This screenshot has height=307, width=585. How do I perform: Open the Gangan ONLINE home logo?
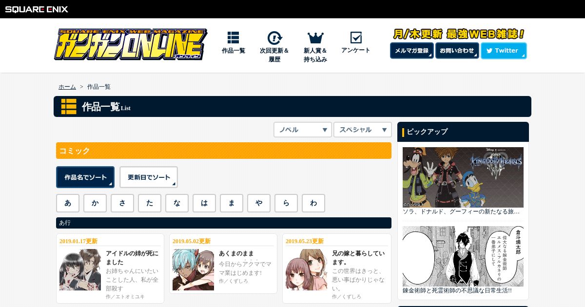[131, 44]
